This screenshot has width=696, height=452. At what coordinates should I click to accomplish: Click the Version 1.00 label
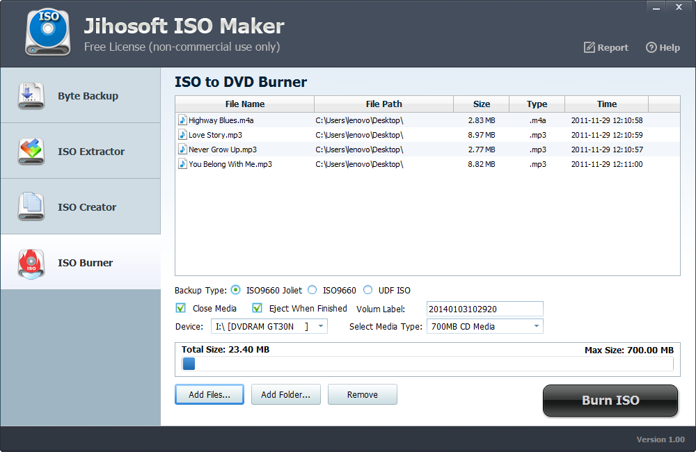pos(661,439)
